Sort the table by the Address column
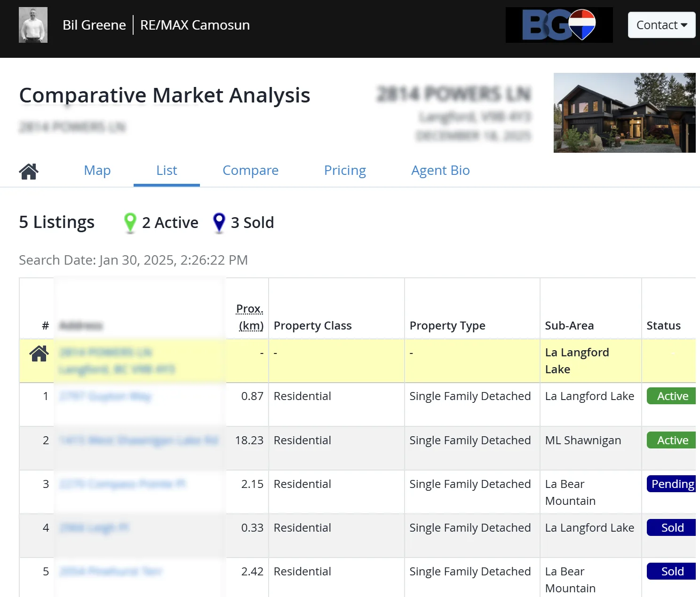Image resolution: width=700 pixels, height=597 pixels. tap(80, 325)
